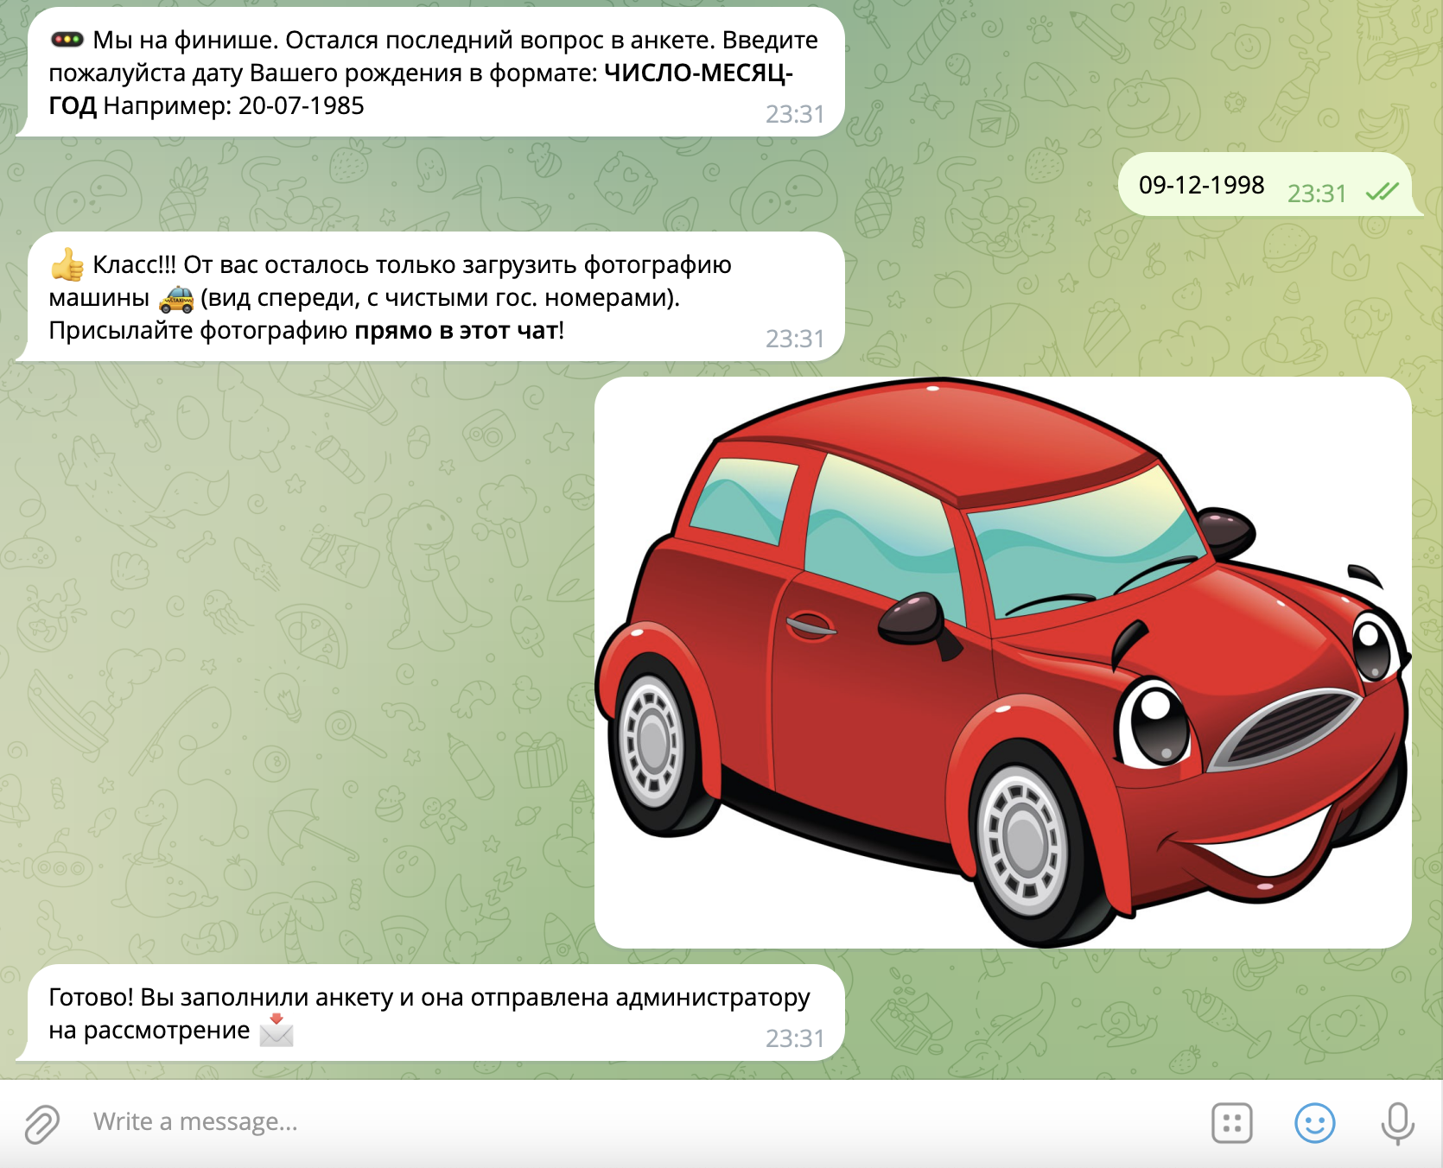This screenshot has width=1443, height=1168.
Task: Open the red cartoon car image
Action: 1002,663
